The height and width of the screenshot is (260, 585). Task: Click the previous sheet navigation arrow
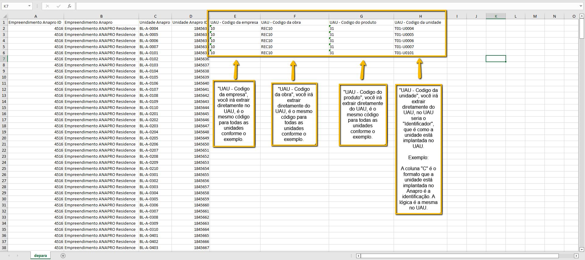(x=9, y=256)
